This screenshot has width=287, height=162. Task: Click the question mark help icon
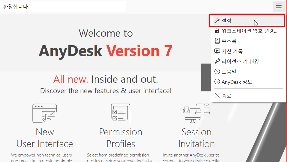pos(217,71)
